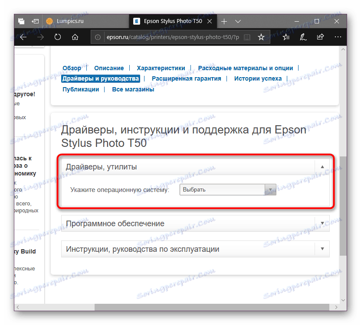Refresh the current page
Viewport: 361px width, 325px height.
click(58, 37)
